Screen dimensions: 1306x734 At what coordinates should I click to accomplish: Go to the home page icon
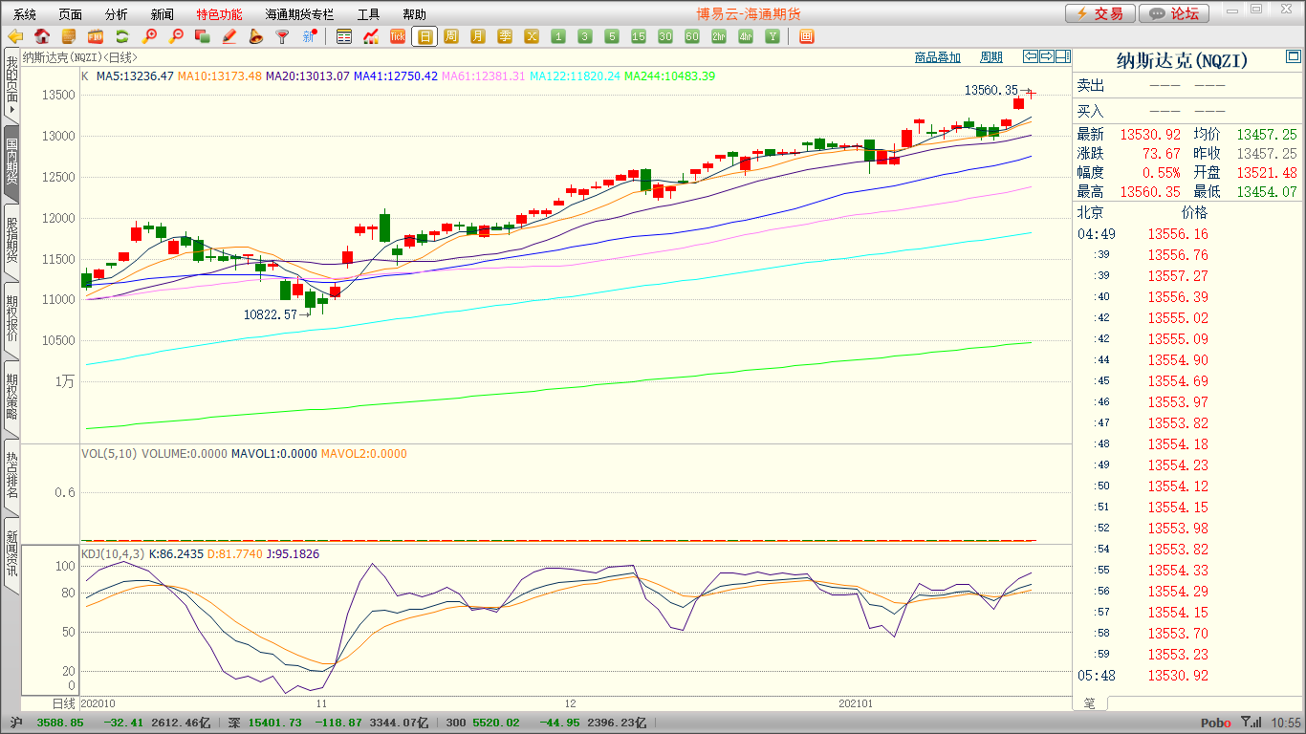(x=42, y=36)
